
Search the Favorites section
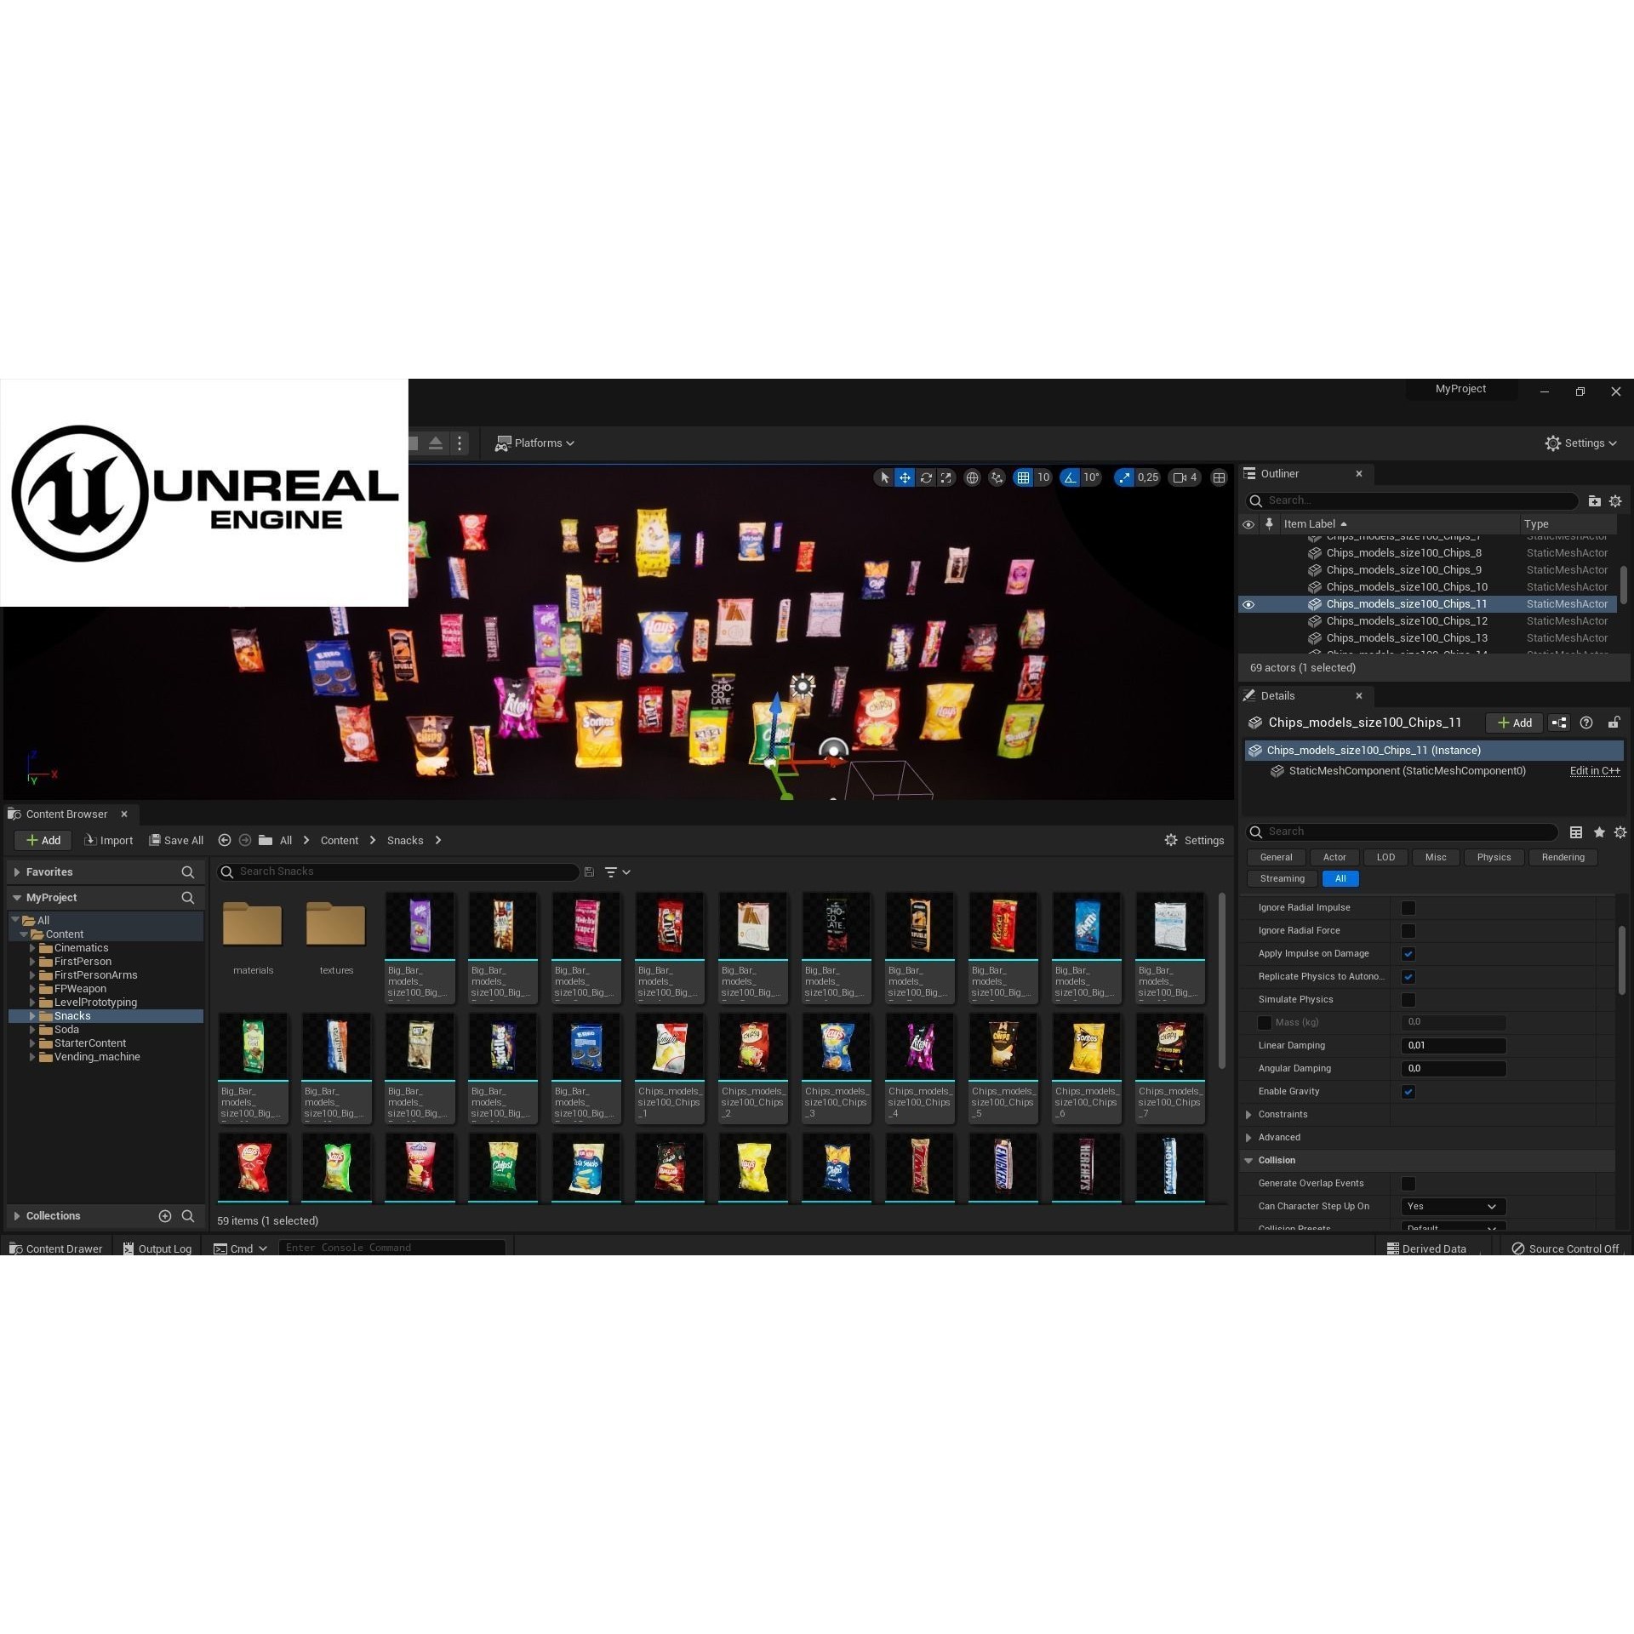pyautogui.click(x=188, y=872)
